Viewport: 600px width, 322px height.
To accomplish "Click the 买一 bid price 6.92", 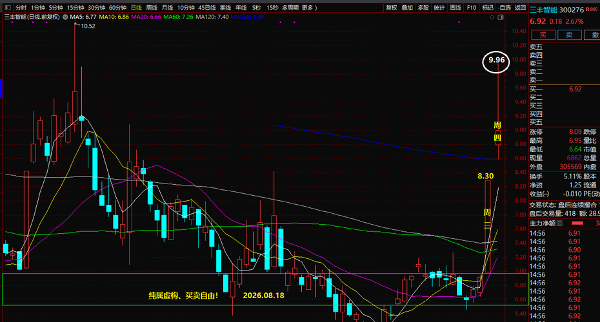I will [575, 89].
